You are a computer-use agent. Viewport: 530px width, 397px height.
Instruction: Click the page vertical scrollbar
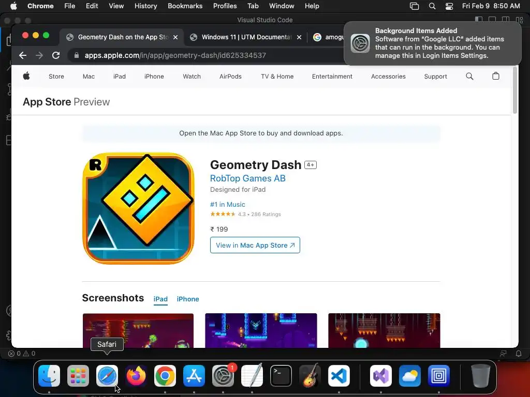(515, 90)
